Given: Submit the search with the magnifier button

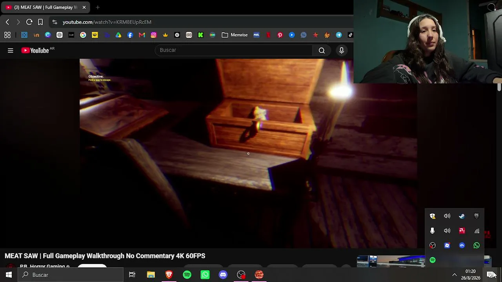Looking at the screenshot, I should pyautogui.click(x=322, y=50).
